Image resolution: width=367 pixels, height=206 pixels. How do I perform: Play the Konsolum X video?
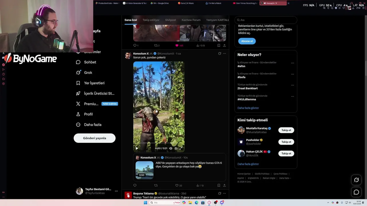point(137,148)
